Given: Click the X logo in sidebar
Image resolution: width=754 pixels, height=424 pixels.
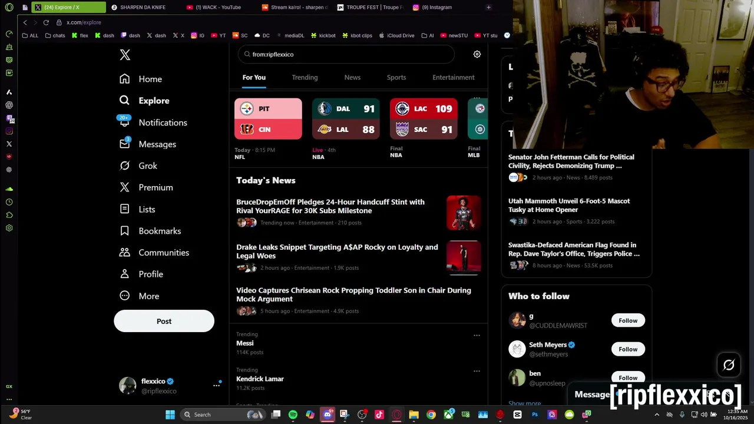Looking at the screenshot, I should [x=125, y=55].
